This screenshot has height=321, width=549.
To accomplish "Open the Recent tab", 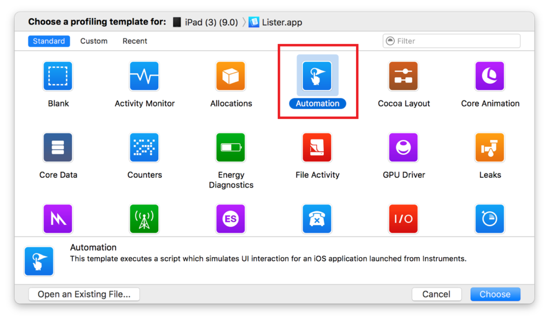I will [x=135, y=41].
